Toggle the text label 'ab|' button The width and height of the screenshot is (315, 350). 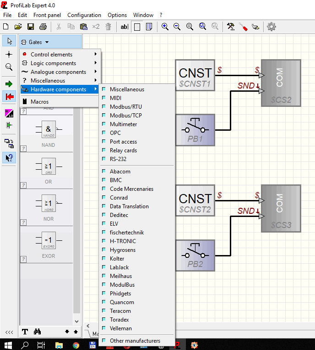(124, 27)
